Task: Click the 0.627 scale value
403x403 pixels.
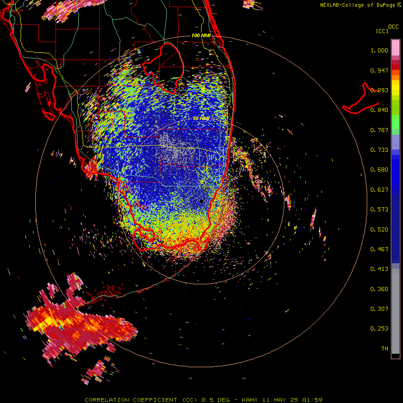Action: (x=379, y=190)
